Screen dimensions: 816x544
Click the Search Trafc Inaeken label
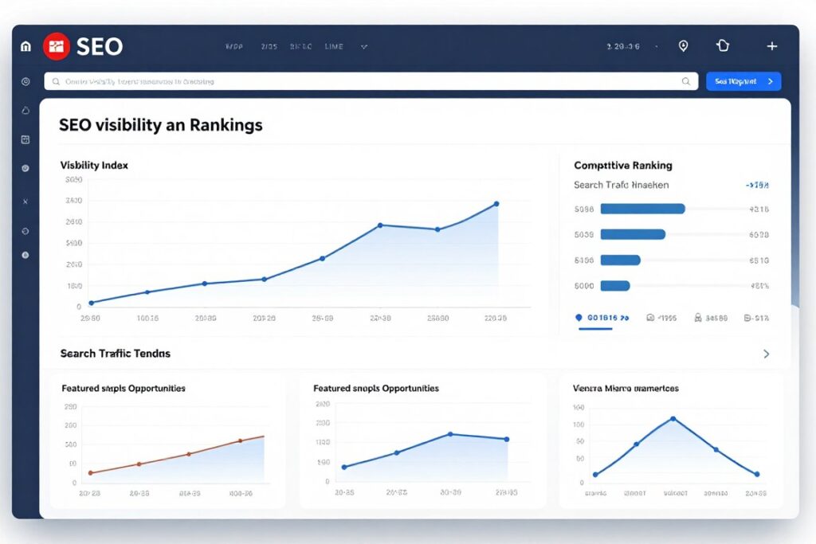tap(621, 185)
